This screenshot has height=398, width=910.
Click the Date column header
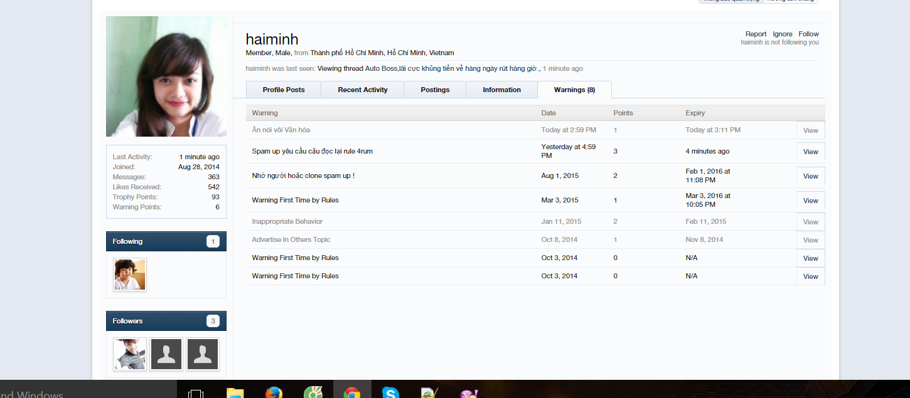pyautogui.click(x=549, y=113)
